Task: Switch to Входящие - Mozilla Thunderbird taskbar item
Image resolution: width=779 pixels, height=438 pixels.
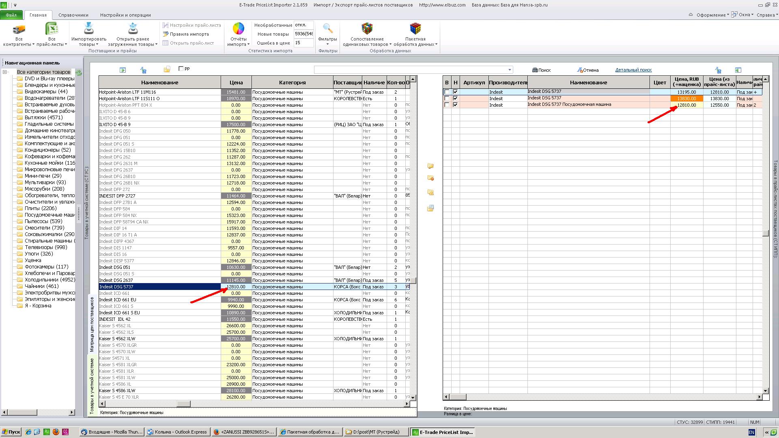Action: click(112, 432)
